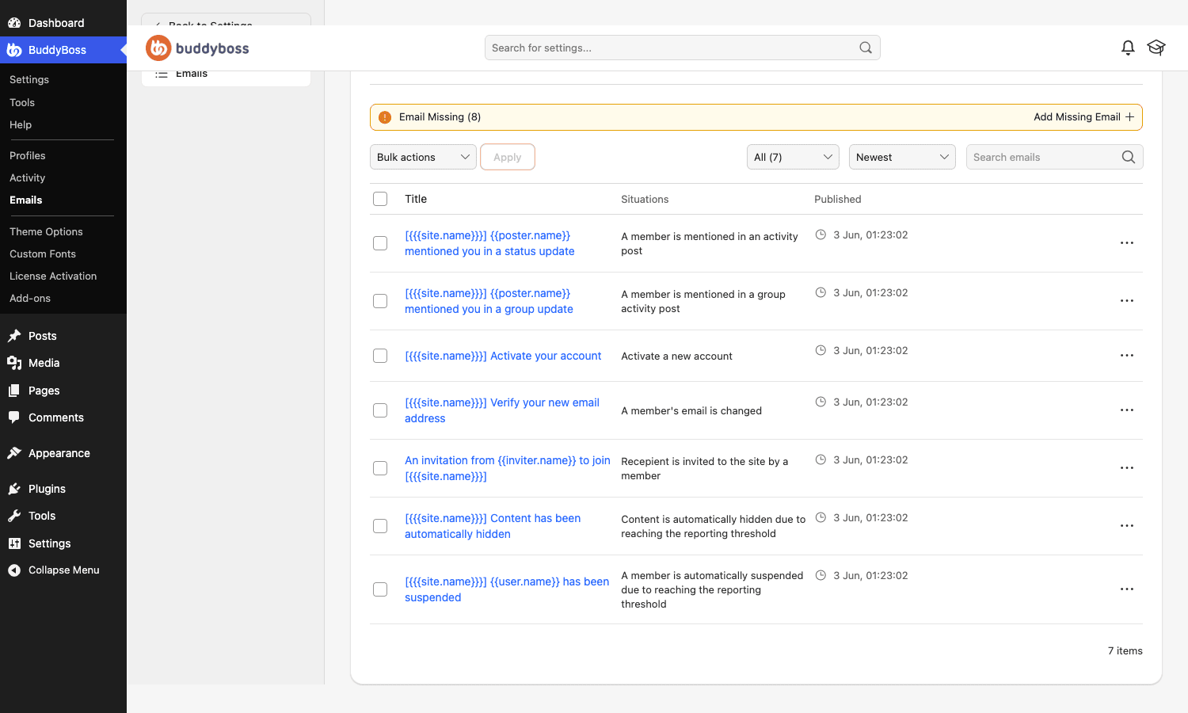Check the Activate your account row

[380, 356]
